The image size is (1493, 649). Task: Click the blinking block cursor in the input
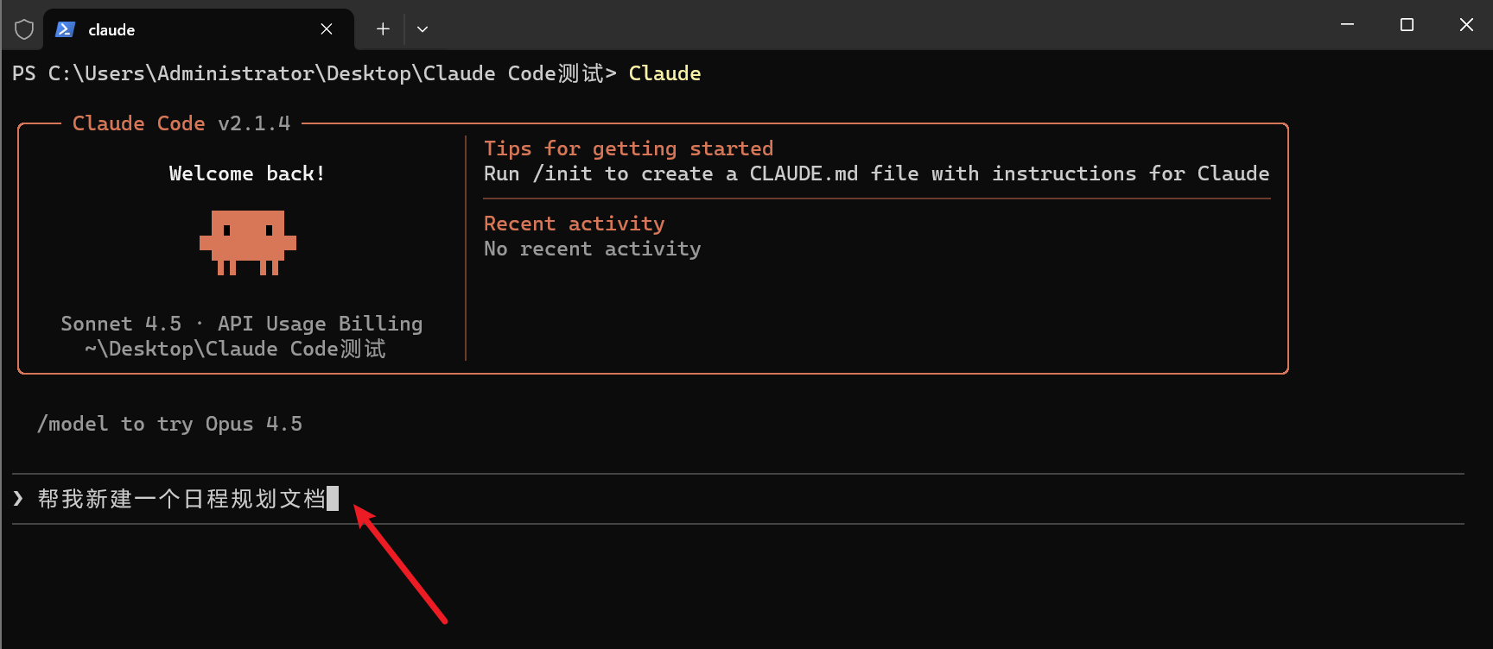pyautogui.click(x=333, y=499)
